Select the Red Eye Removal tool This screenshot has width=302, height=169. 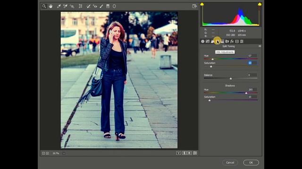click(x=95, y=6)
